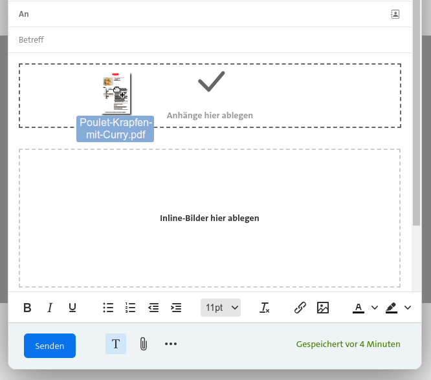Viewport: 431px width, 380px height.
Task: Open the 11pt font size dropdown
Action: coord(221,308)
